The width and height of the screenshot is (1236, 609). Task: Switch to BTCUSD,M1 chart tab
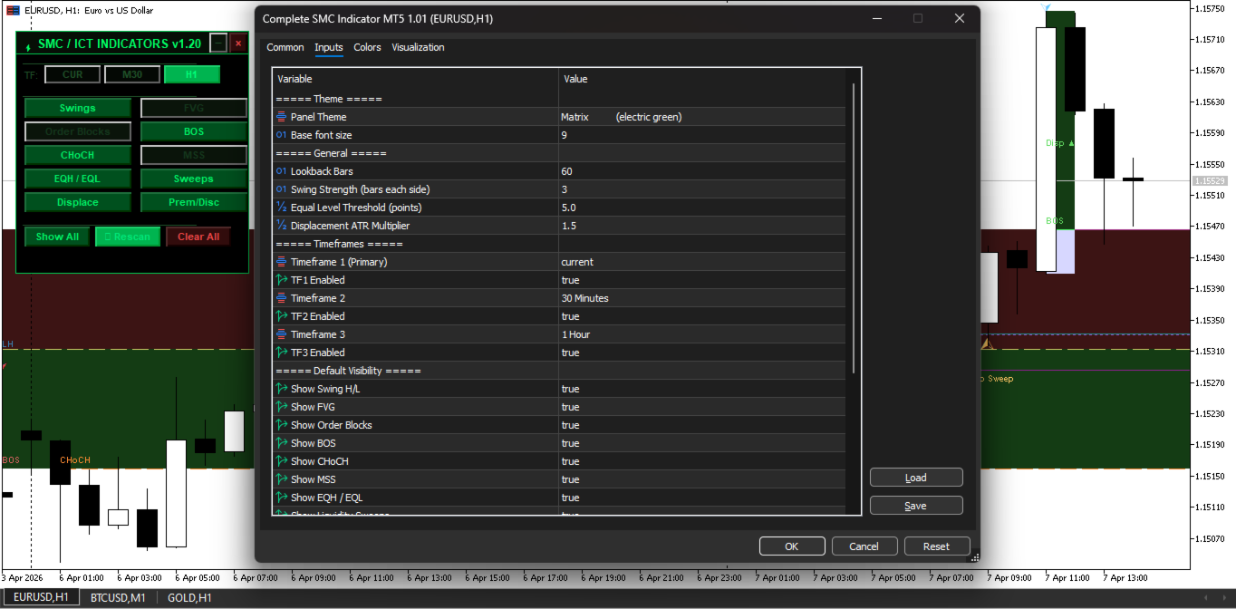coord(117,598)
